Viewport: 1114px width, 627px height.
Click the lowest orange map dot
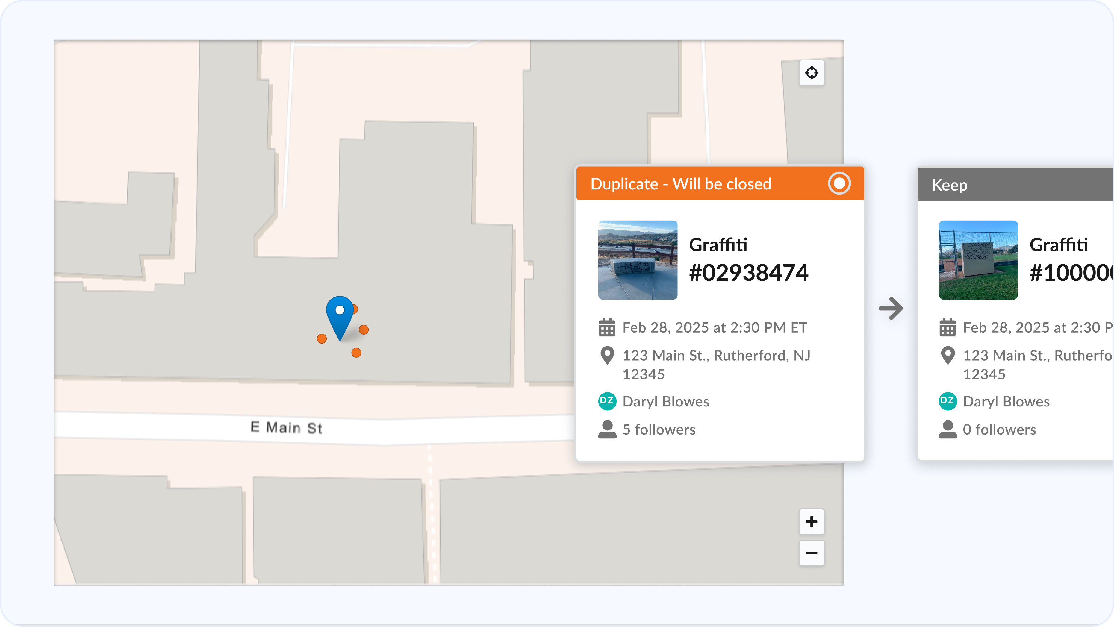coord(356,353)
